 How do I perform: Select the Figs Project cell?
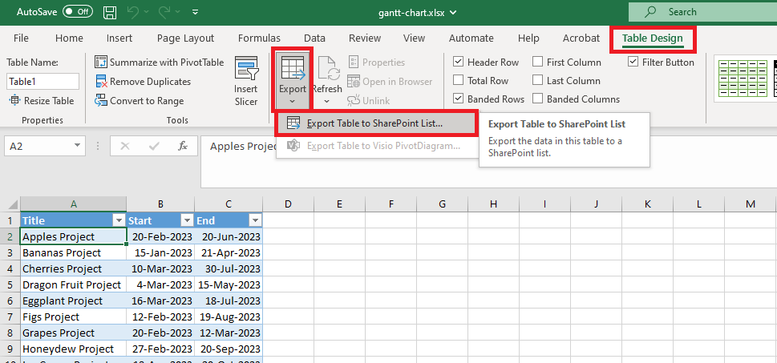tap(73, 317)
